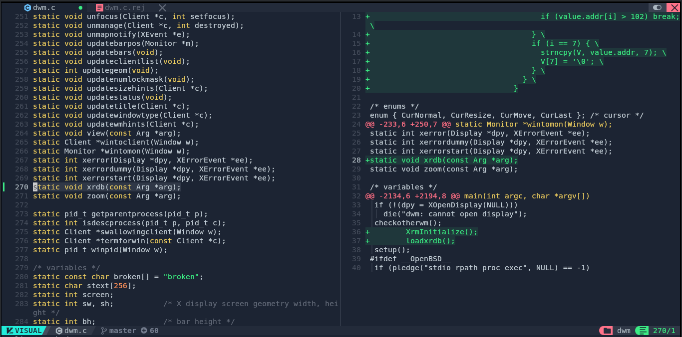Click the VISUAL mode indicator in statusline
The height and width of the screenshot is (337, 682).
point(23,331)
